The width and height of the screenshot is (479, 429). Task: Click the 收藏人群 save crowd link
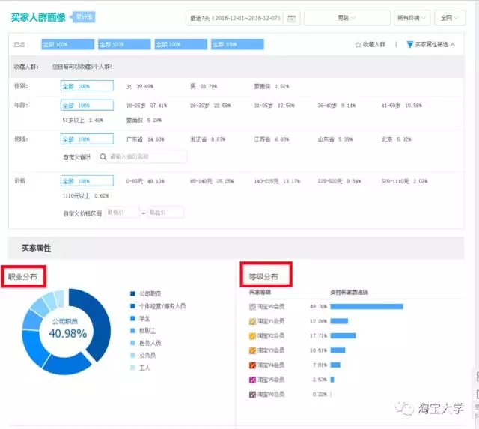370,45
